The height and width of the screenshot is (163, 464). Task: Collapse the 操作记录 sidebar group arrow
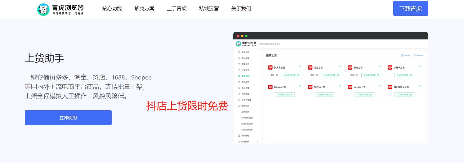tap(257, 106)
